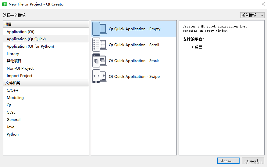Click the Cancel button
Screen dimensions: 267x167
[253, 161]
